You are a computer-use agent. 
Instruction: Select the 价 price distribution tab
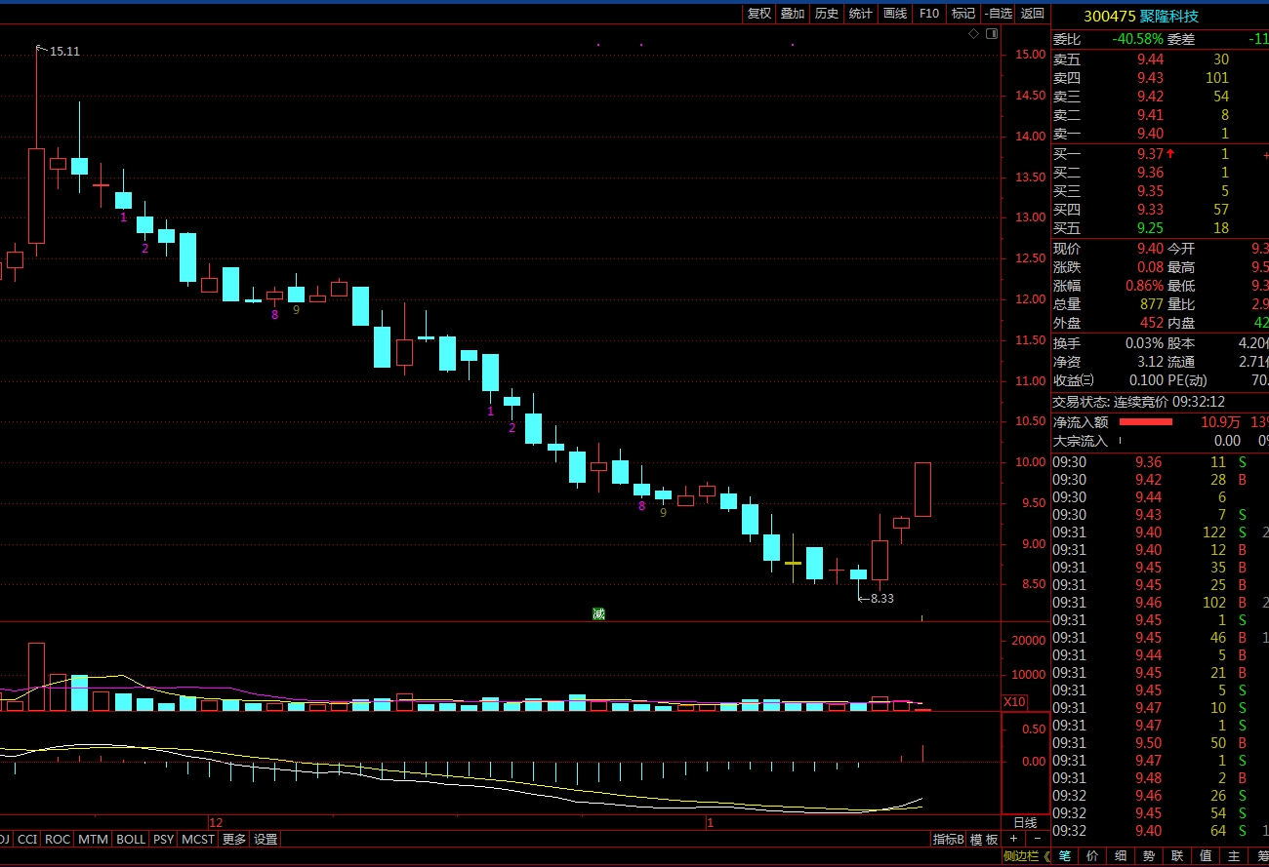click(x=1092, y=856)
